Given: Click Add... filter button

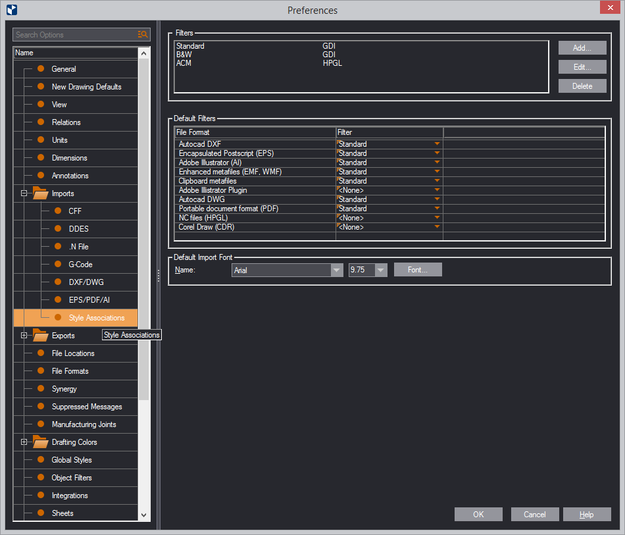Looking at the screenshot, I should [x=582, y=48].
